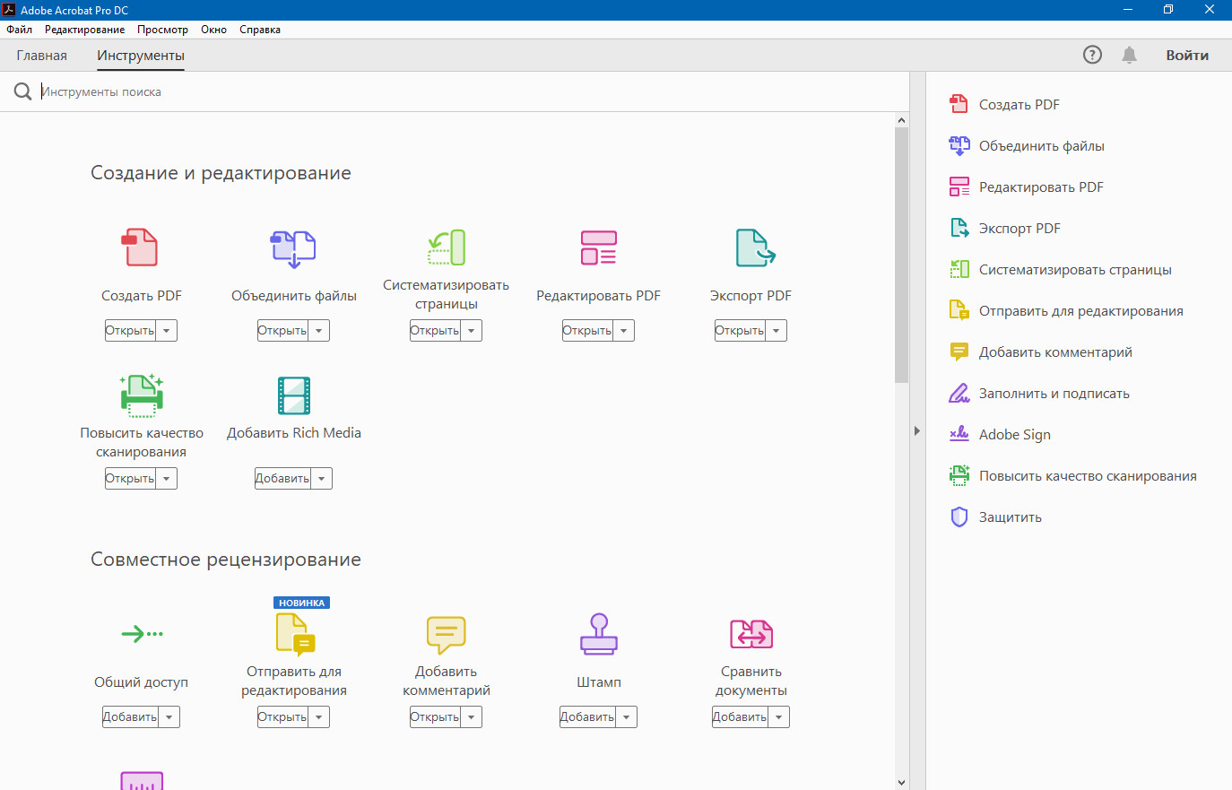Click the Систематизировать страницы icon in the right sidebar
This screenshot has height=790, width=1232.
click(959, 269)
